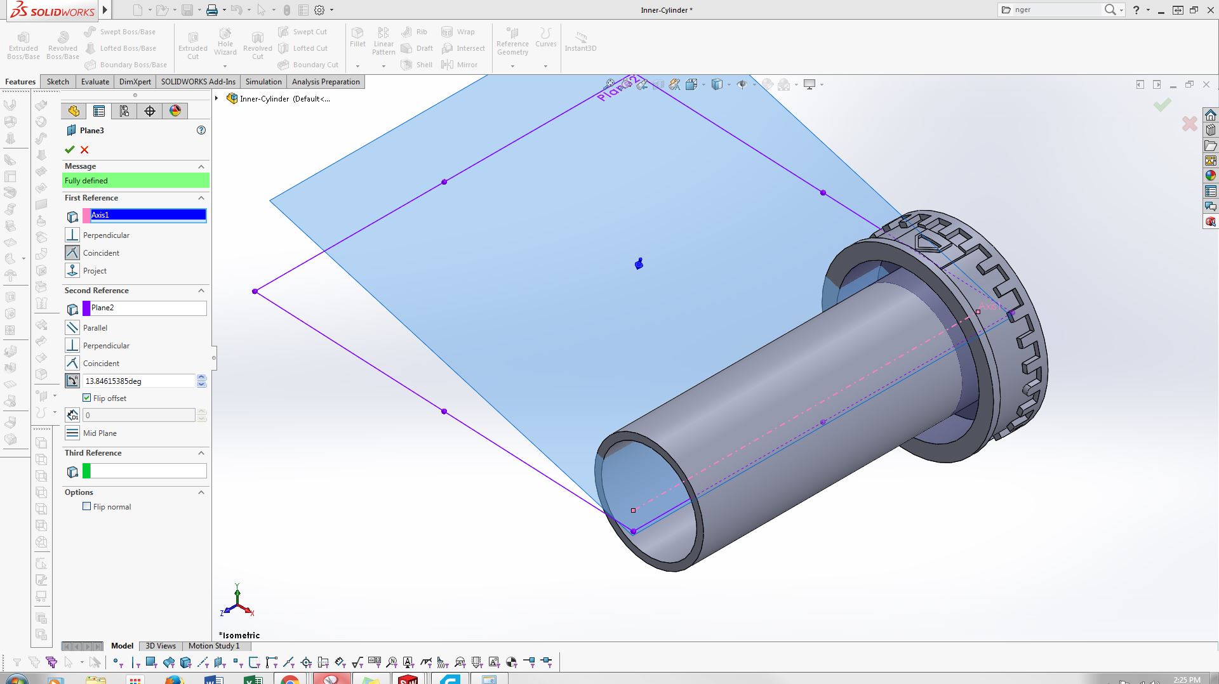Open the ConfigurationManager panel tab
Viewport: 1219px width, 684px height.
(124, 111)
